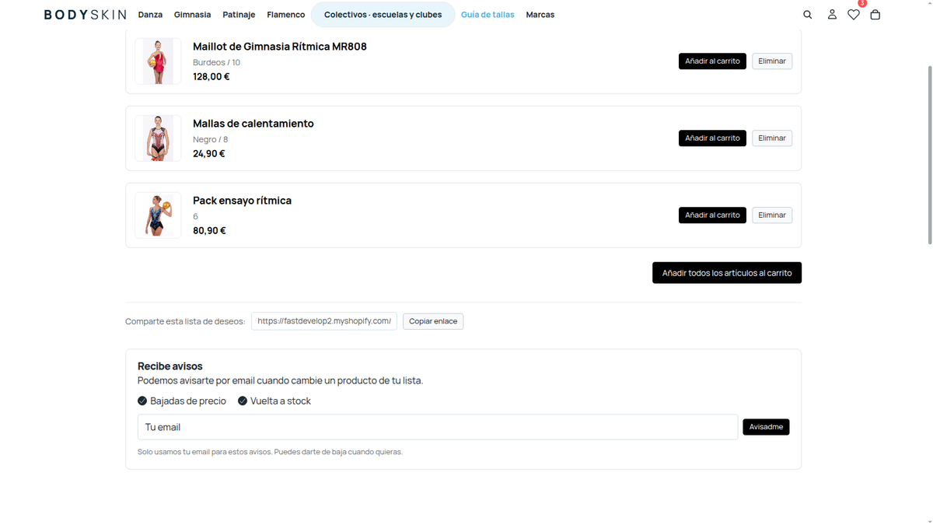Screen dimensions: 933x525
Task: Click the Burdeos / 10 variant text
Action: [x=216, y=62]
